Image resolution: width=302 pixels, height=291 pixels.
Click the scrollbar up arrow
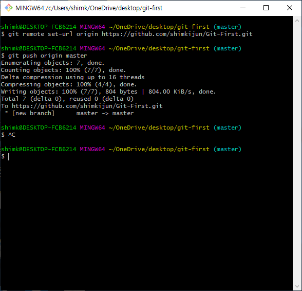[x=297, y=21]
